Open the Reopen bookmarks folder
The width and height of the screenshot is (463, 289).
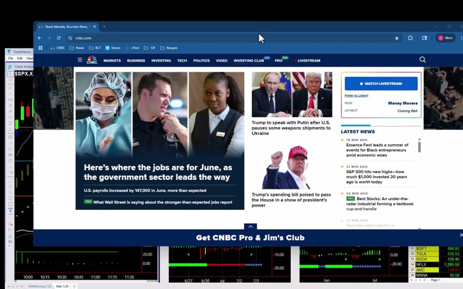click(x=169, y=48)
